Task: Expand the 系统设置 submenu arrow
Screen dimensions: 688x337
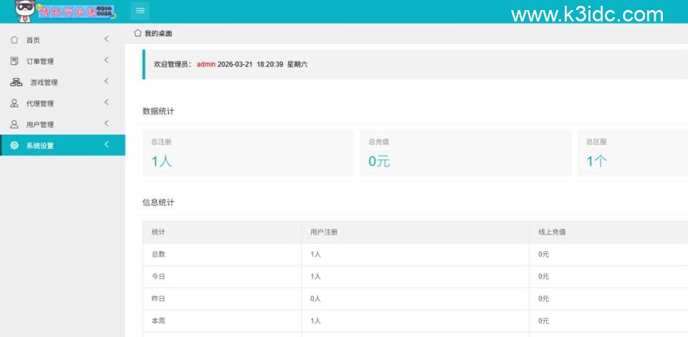Action: 106,145
